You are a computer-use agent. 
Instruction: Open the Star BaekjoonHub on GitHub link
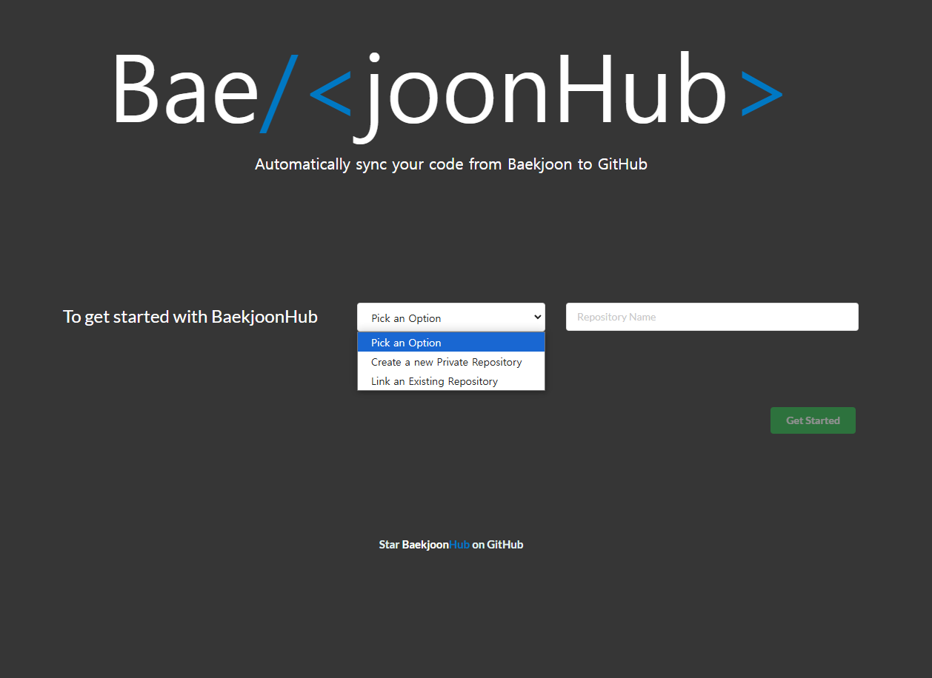point(451,545)
